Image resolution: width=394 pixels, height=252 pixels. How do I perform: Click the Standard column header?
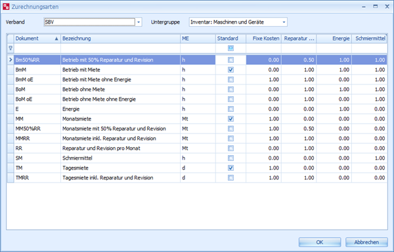230,39
